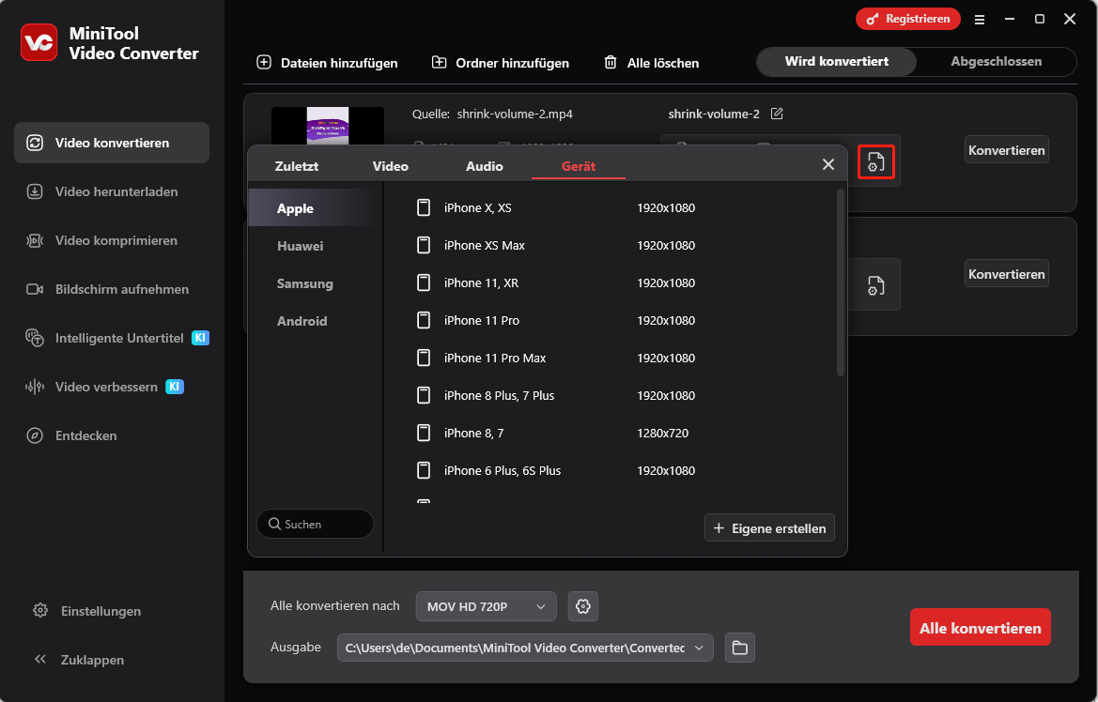
Task: Open Einstellungen in the sidebar
Action: (86, 611)
